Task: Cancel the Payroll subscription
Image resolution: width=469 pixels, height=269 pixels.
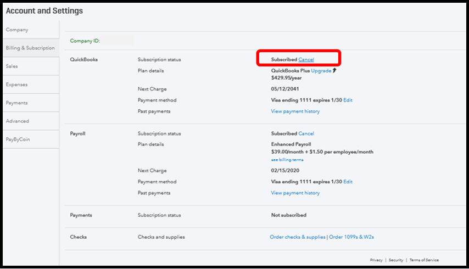Action: coord(306,133)
